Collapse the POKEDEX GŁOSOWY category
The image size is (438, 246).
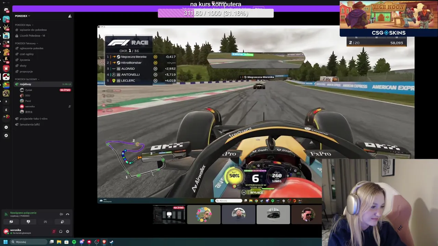coord(27,79)
